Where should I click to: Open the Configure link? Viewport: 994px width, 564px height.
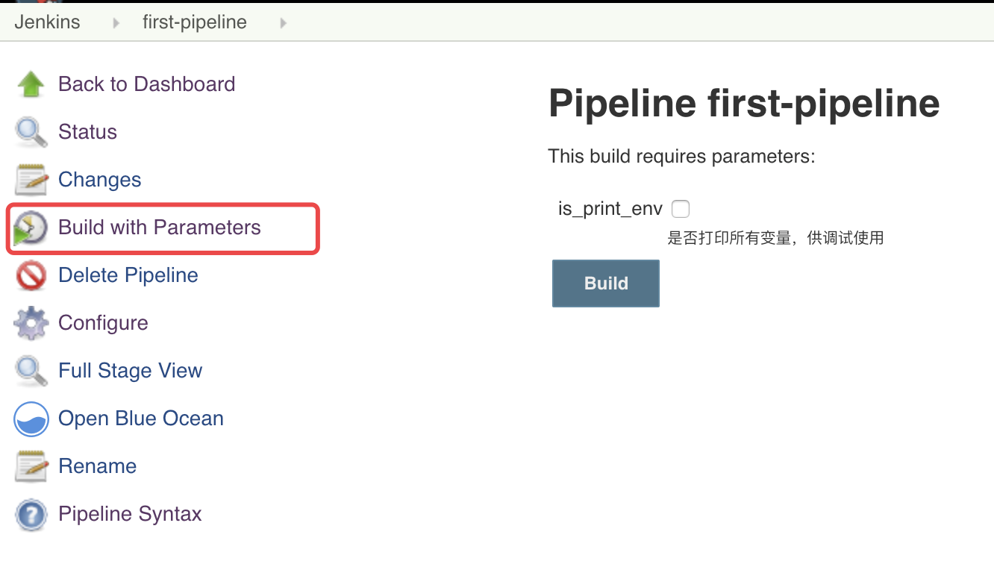[103, 323]
